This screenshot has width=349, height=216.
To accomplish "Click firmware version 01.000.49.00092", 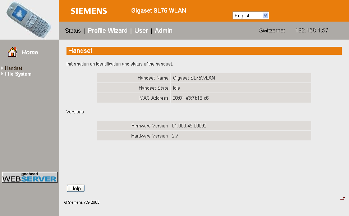I will click(x=189, y=126).
